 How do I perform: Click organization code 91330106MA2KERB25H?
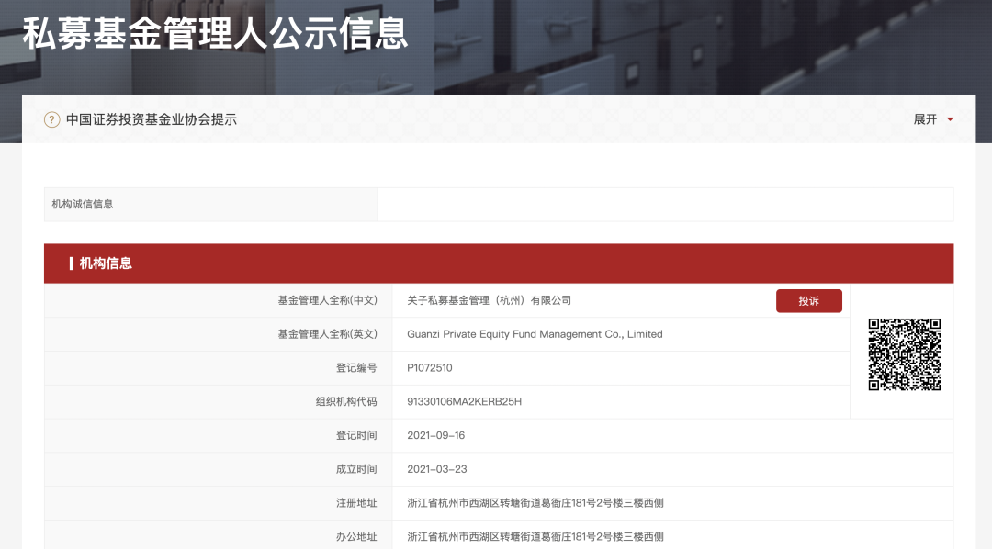tap(464, 401)
